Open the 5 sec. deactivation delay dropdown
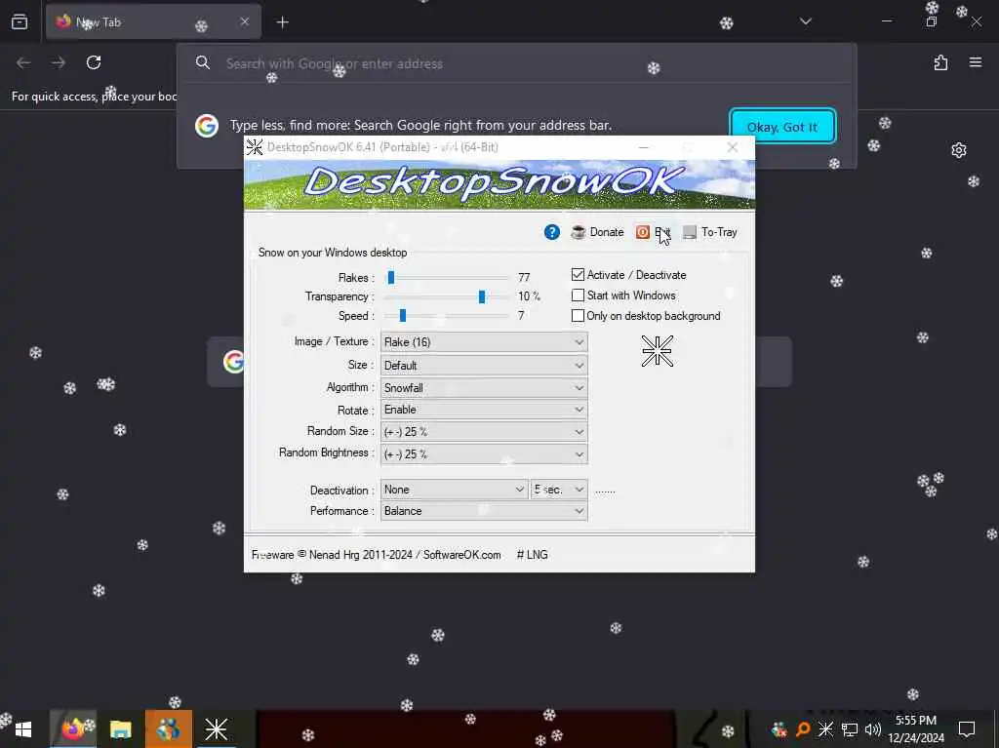Viewport: 999px width, 748px height. click(559, 490)
